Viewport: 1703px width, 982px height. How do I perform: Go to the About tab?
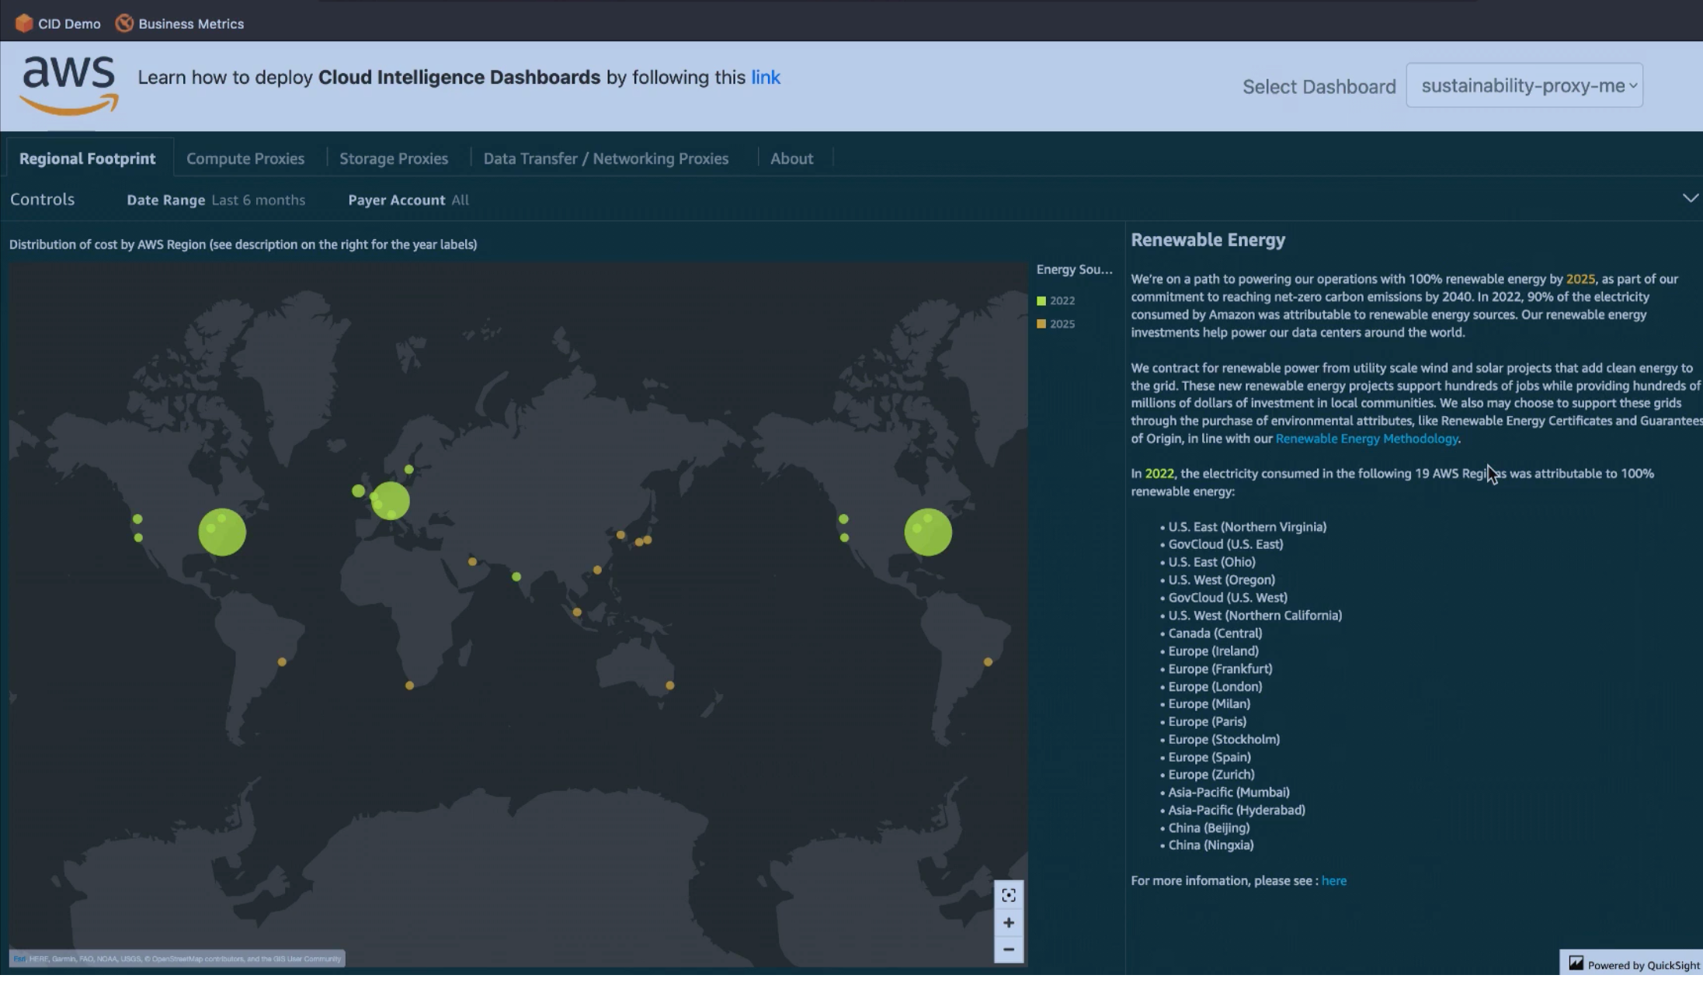point(791,158)
